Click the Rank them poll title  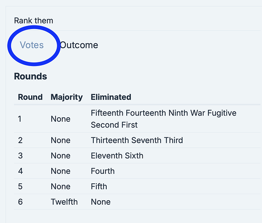pos(33,21)
